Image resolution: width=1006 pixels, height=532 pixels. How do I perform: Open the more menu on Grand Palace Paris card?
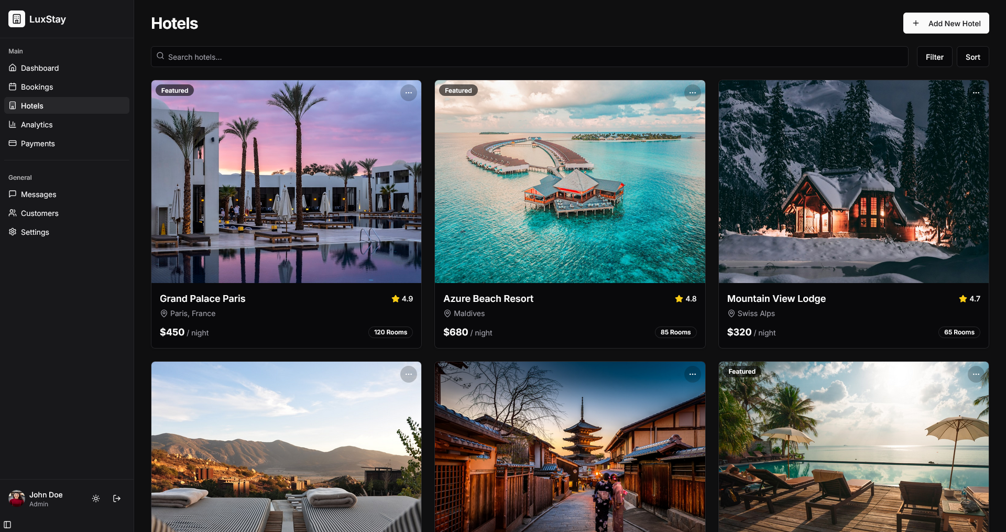(x=409, y=93)
